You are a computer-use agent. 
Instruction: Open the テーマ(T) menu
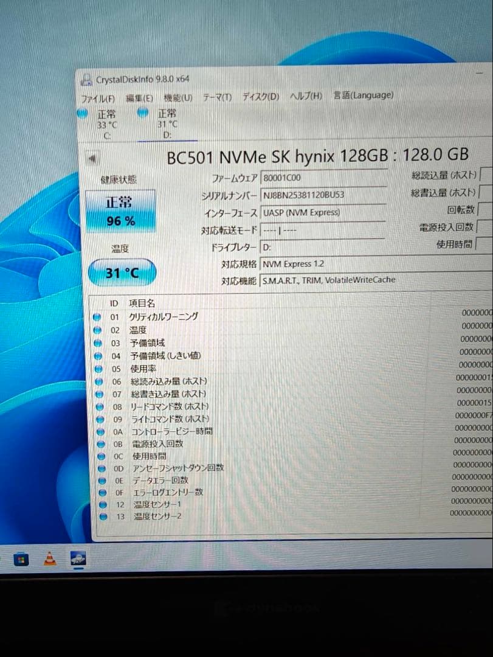(217, 97)
